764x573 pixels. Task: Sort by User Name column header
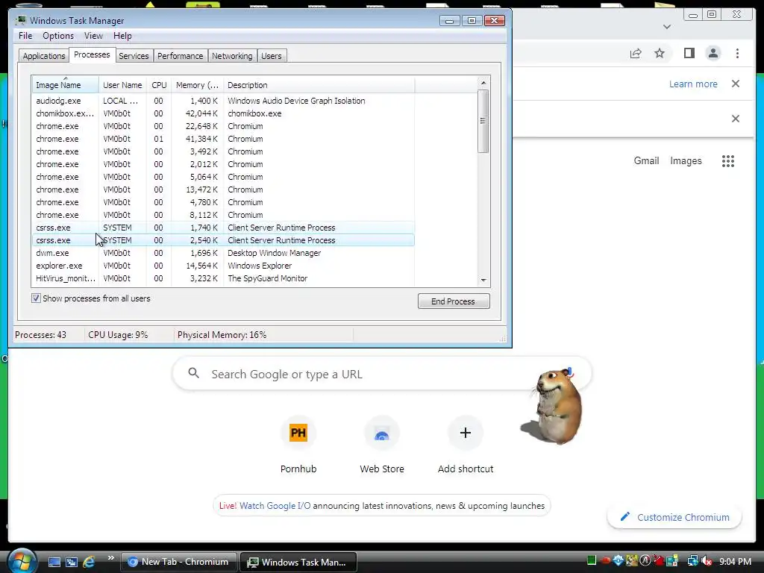122,85
